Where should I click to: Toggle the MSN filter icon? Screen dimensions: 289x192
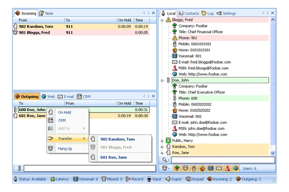[x=227, y=168]
